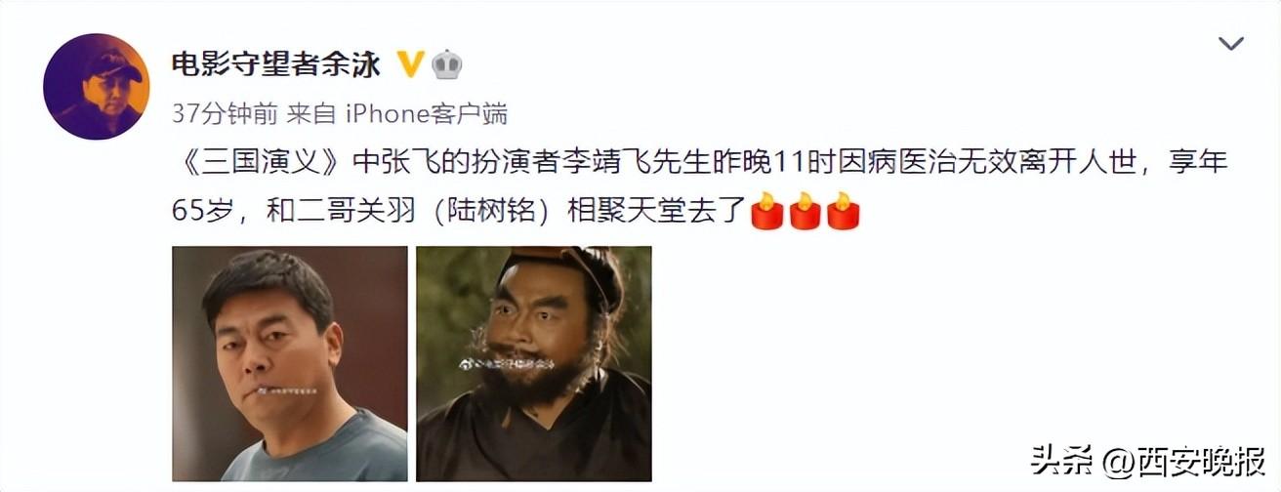Click the first red candle emoji

(x=766, y=211)
